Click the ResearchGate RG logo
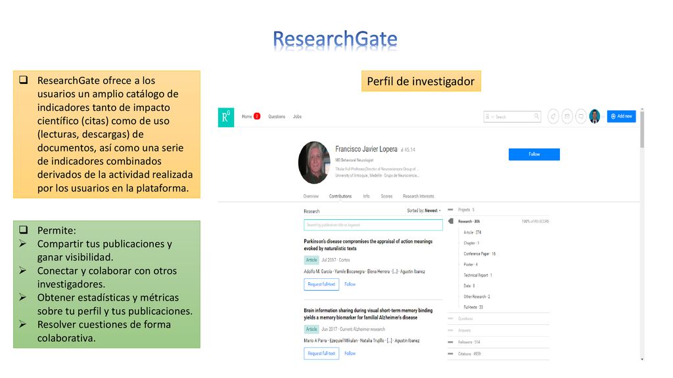Screen dimensions: 673x378 (226, 117)
